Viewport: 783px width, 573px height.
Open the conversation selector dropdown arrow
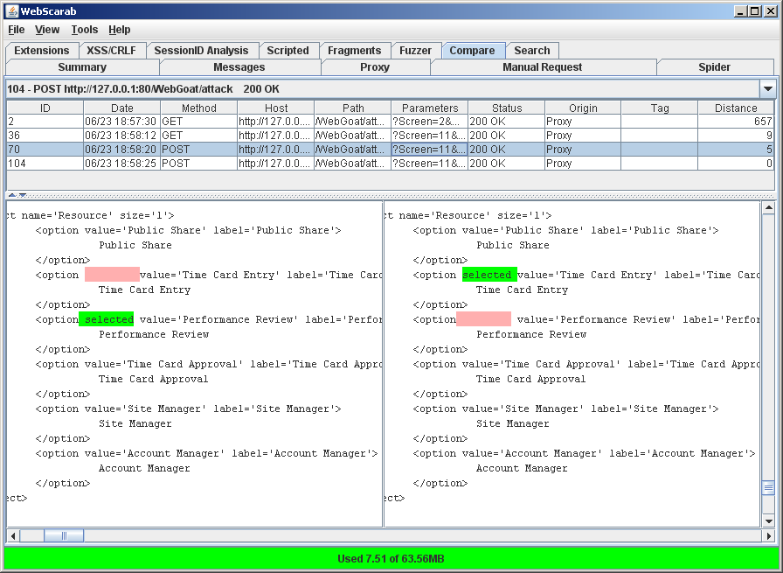(x=767, y=89)
